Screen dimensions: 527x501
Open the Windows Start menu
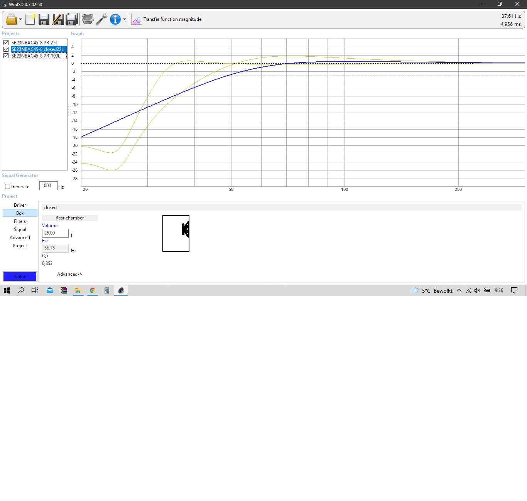7,290
